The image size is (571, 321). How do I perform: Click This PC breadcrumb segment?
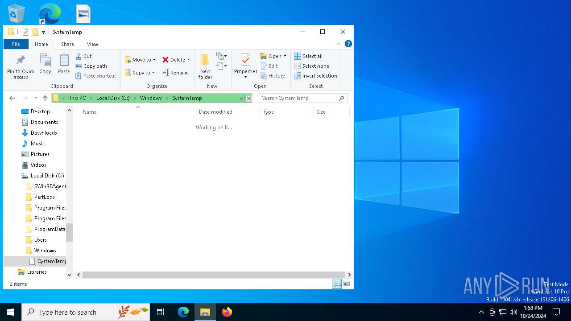click(77, 98)
